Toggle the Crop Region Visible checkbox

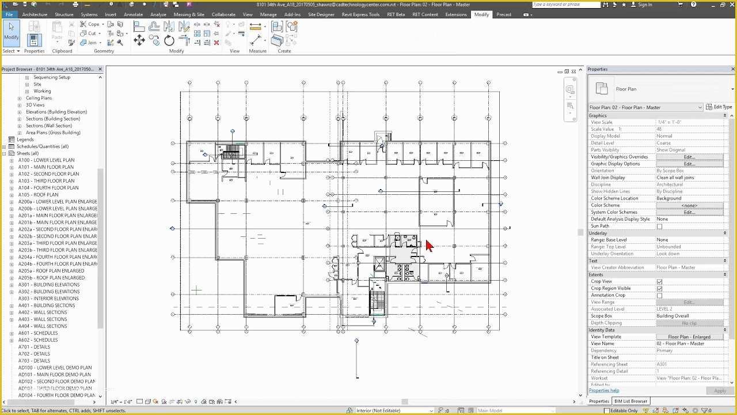pyautogui.click(x=660, y=288)
